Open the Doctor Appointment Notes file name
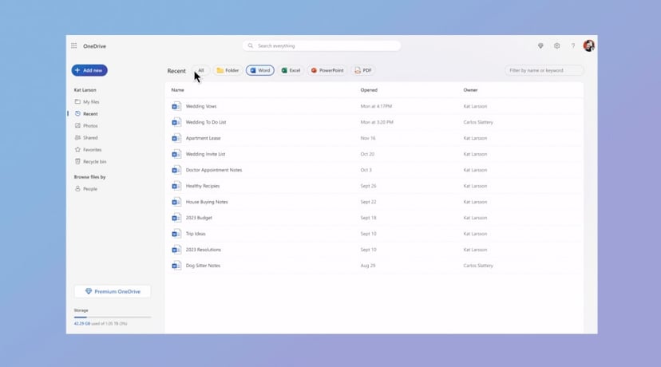 click(x=214, y=170)
